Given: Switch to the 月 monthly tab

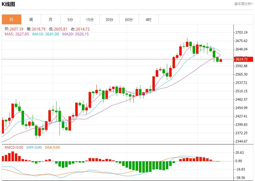Looking at the screenshot, I should coord(51,20).
